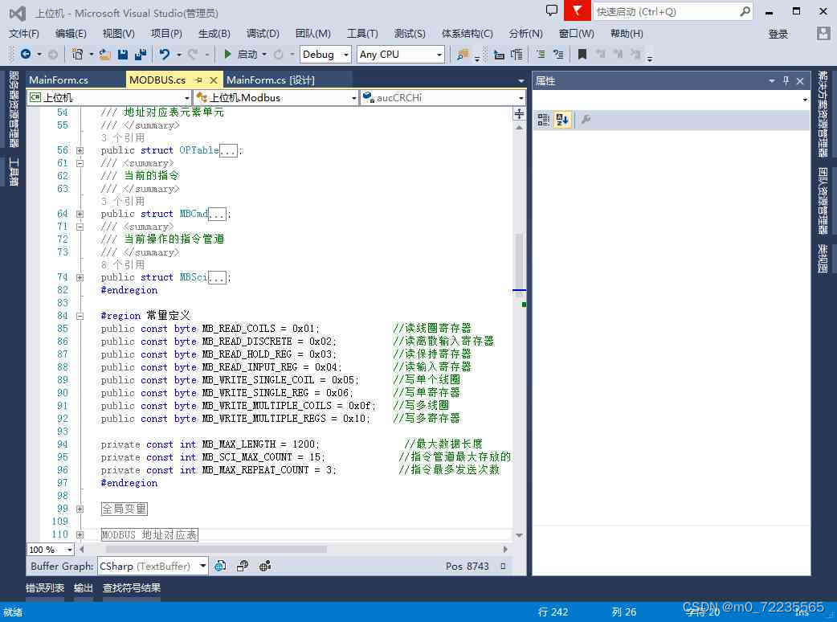
Task: Click the navigate backward arrow icon
Action: click(25, 54)
